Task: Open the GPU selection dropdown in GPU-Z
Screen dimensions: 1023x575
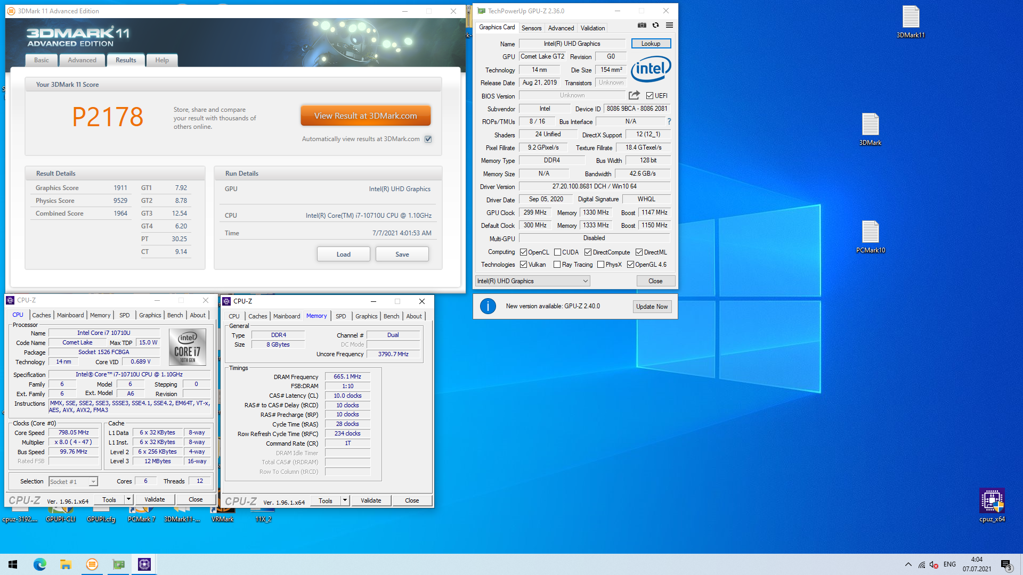Action: 532,281
